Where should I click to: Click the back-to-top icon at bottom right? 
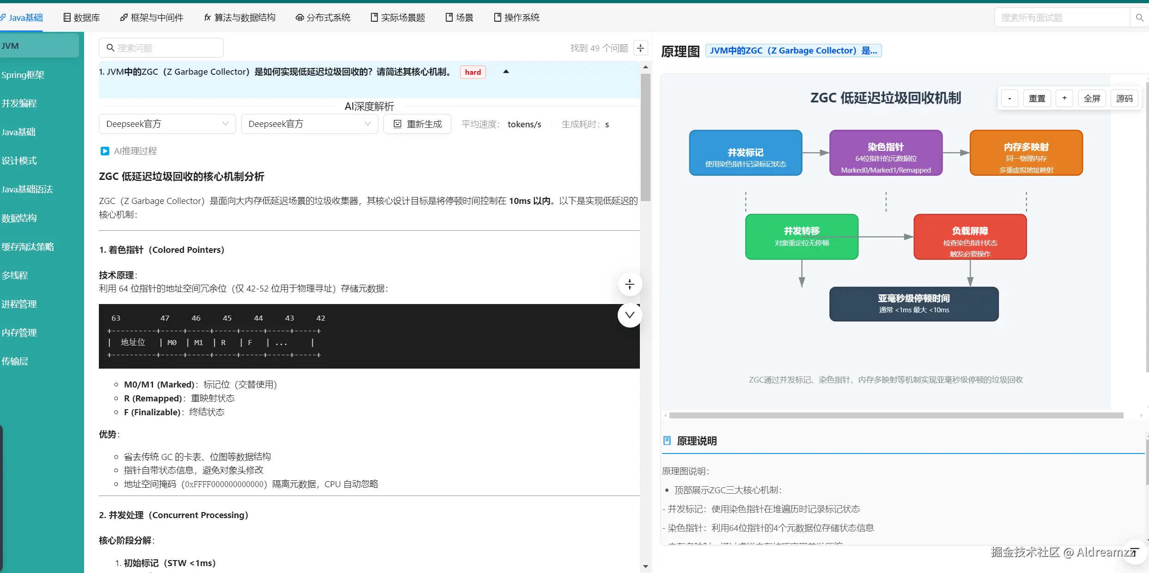pos(1134,551)
